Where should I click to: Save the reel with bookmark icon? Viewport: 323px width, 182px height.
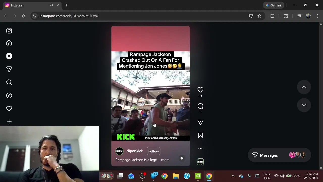200,135
